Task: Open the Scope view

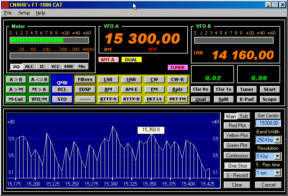Action: tap(269, 99)
